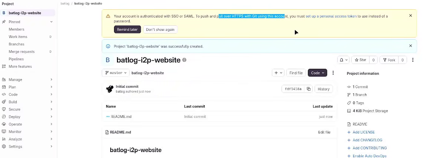Screen dimensions: 436x158
Task: Open Branches in the sidebar
Action: click(16, 44)
